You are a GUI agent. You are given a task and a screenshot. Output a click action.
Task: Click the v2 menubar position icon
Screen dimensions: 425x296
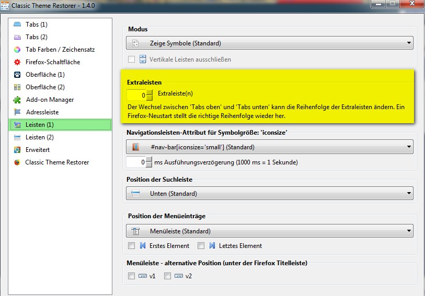tap(179, 276)
